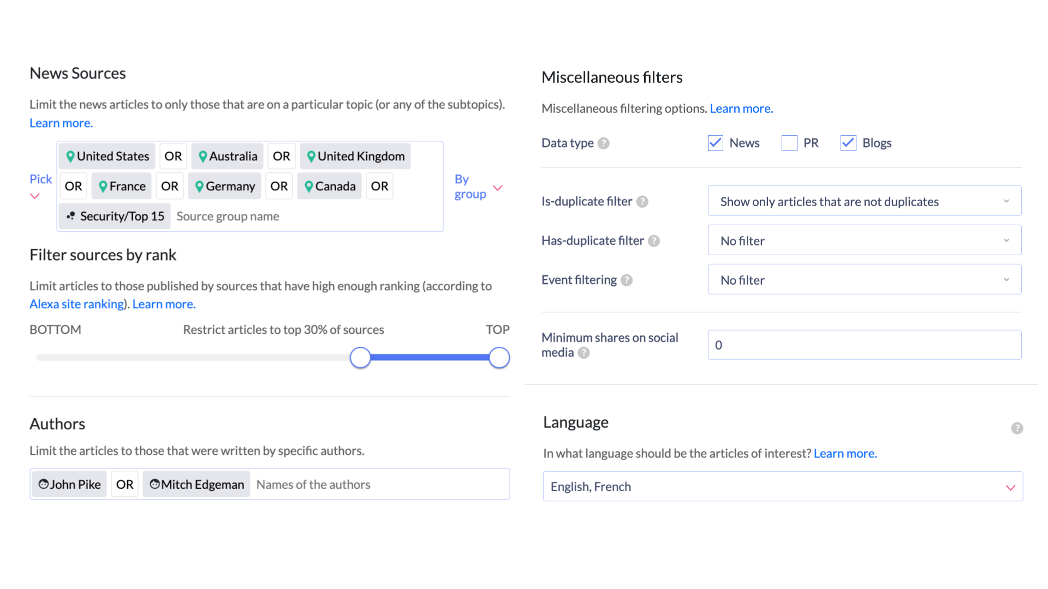Click the Is-duplicate filter help icon
Viewport: 1048px width, 589px height.
point(642,202)
